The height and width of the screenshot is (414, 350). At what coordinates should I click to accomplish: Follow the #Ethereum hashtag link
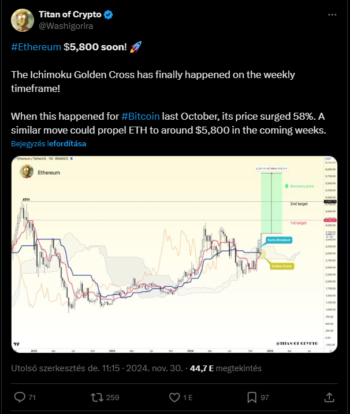coord(36,47)
